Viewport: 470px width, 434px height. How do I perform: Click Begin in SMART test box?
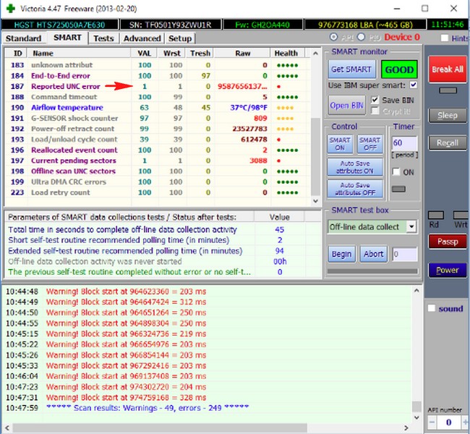pos(341,254)
